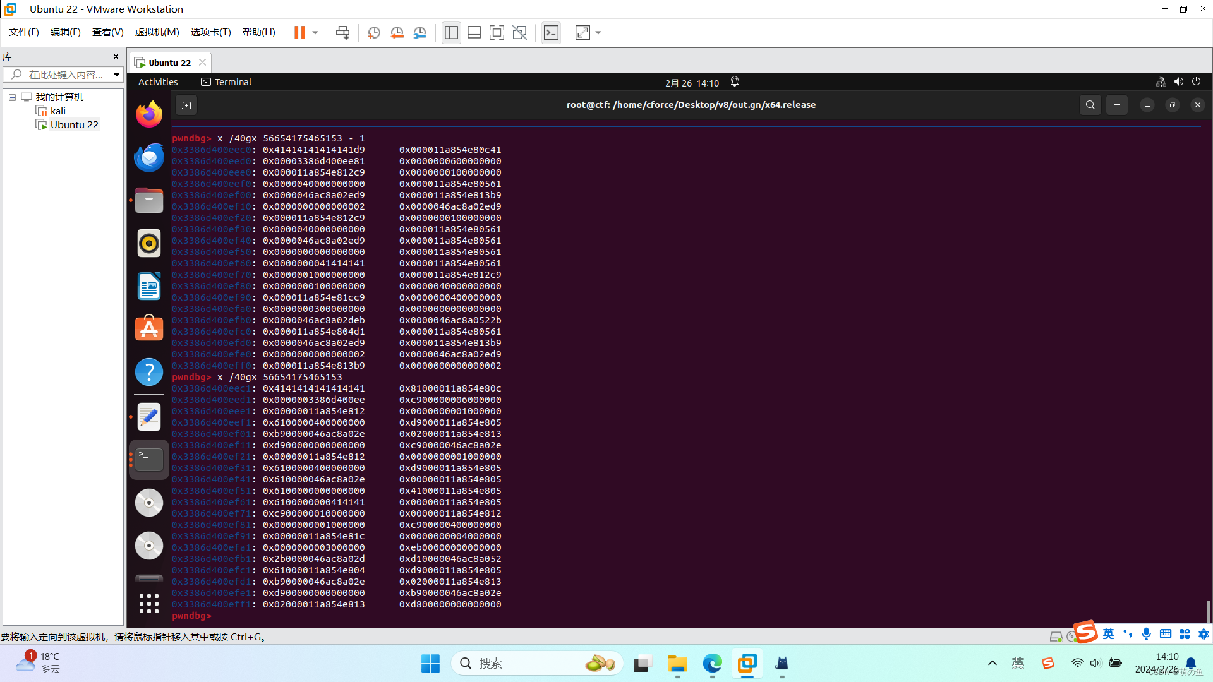Open Files from the dock
This screenshot has height=682, width=1213.
(149, 201)
